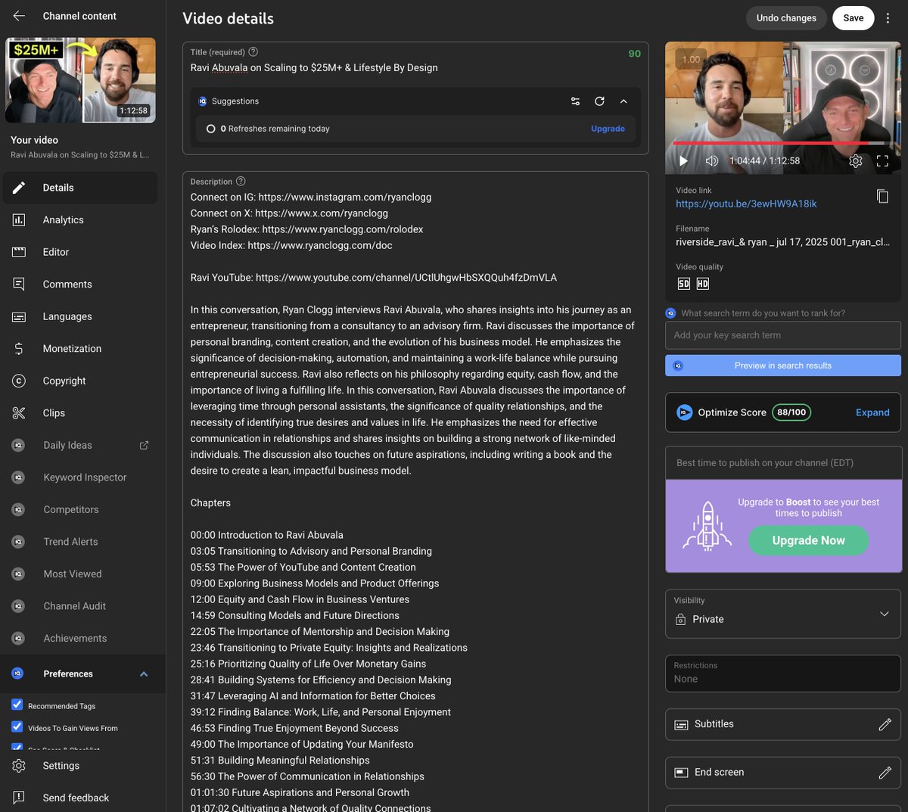Edit End screen with the pencil icon
908x812 pixels.
(885, 773)
